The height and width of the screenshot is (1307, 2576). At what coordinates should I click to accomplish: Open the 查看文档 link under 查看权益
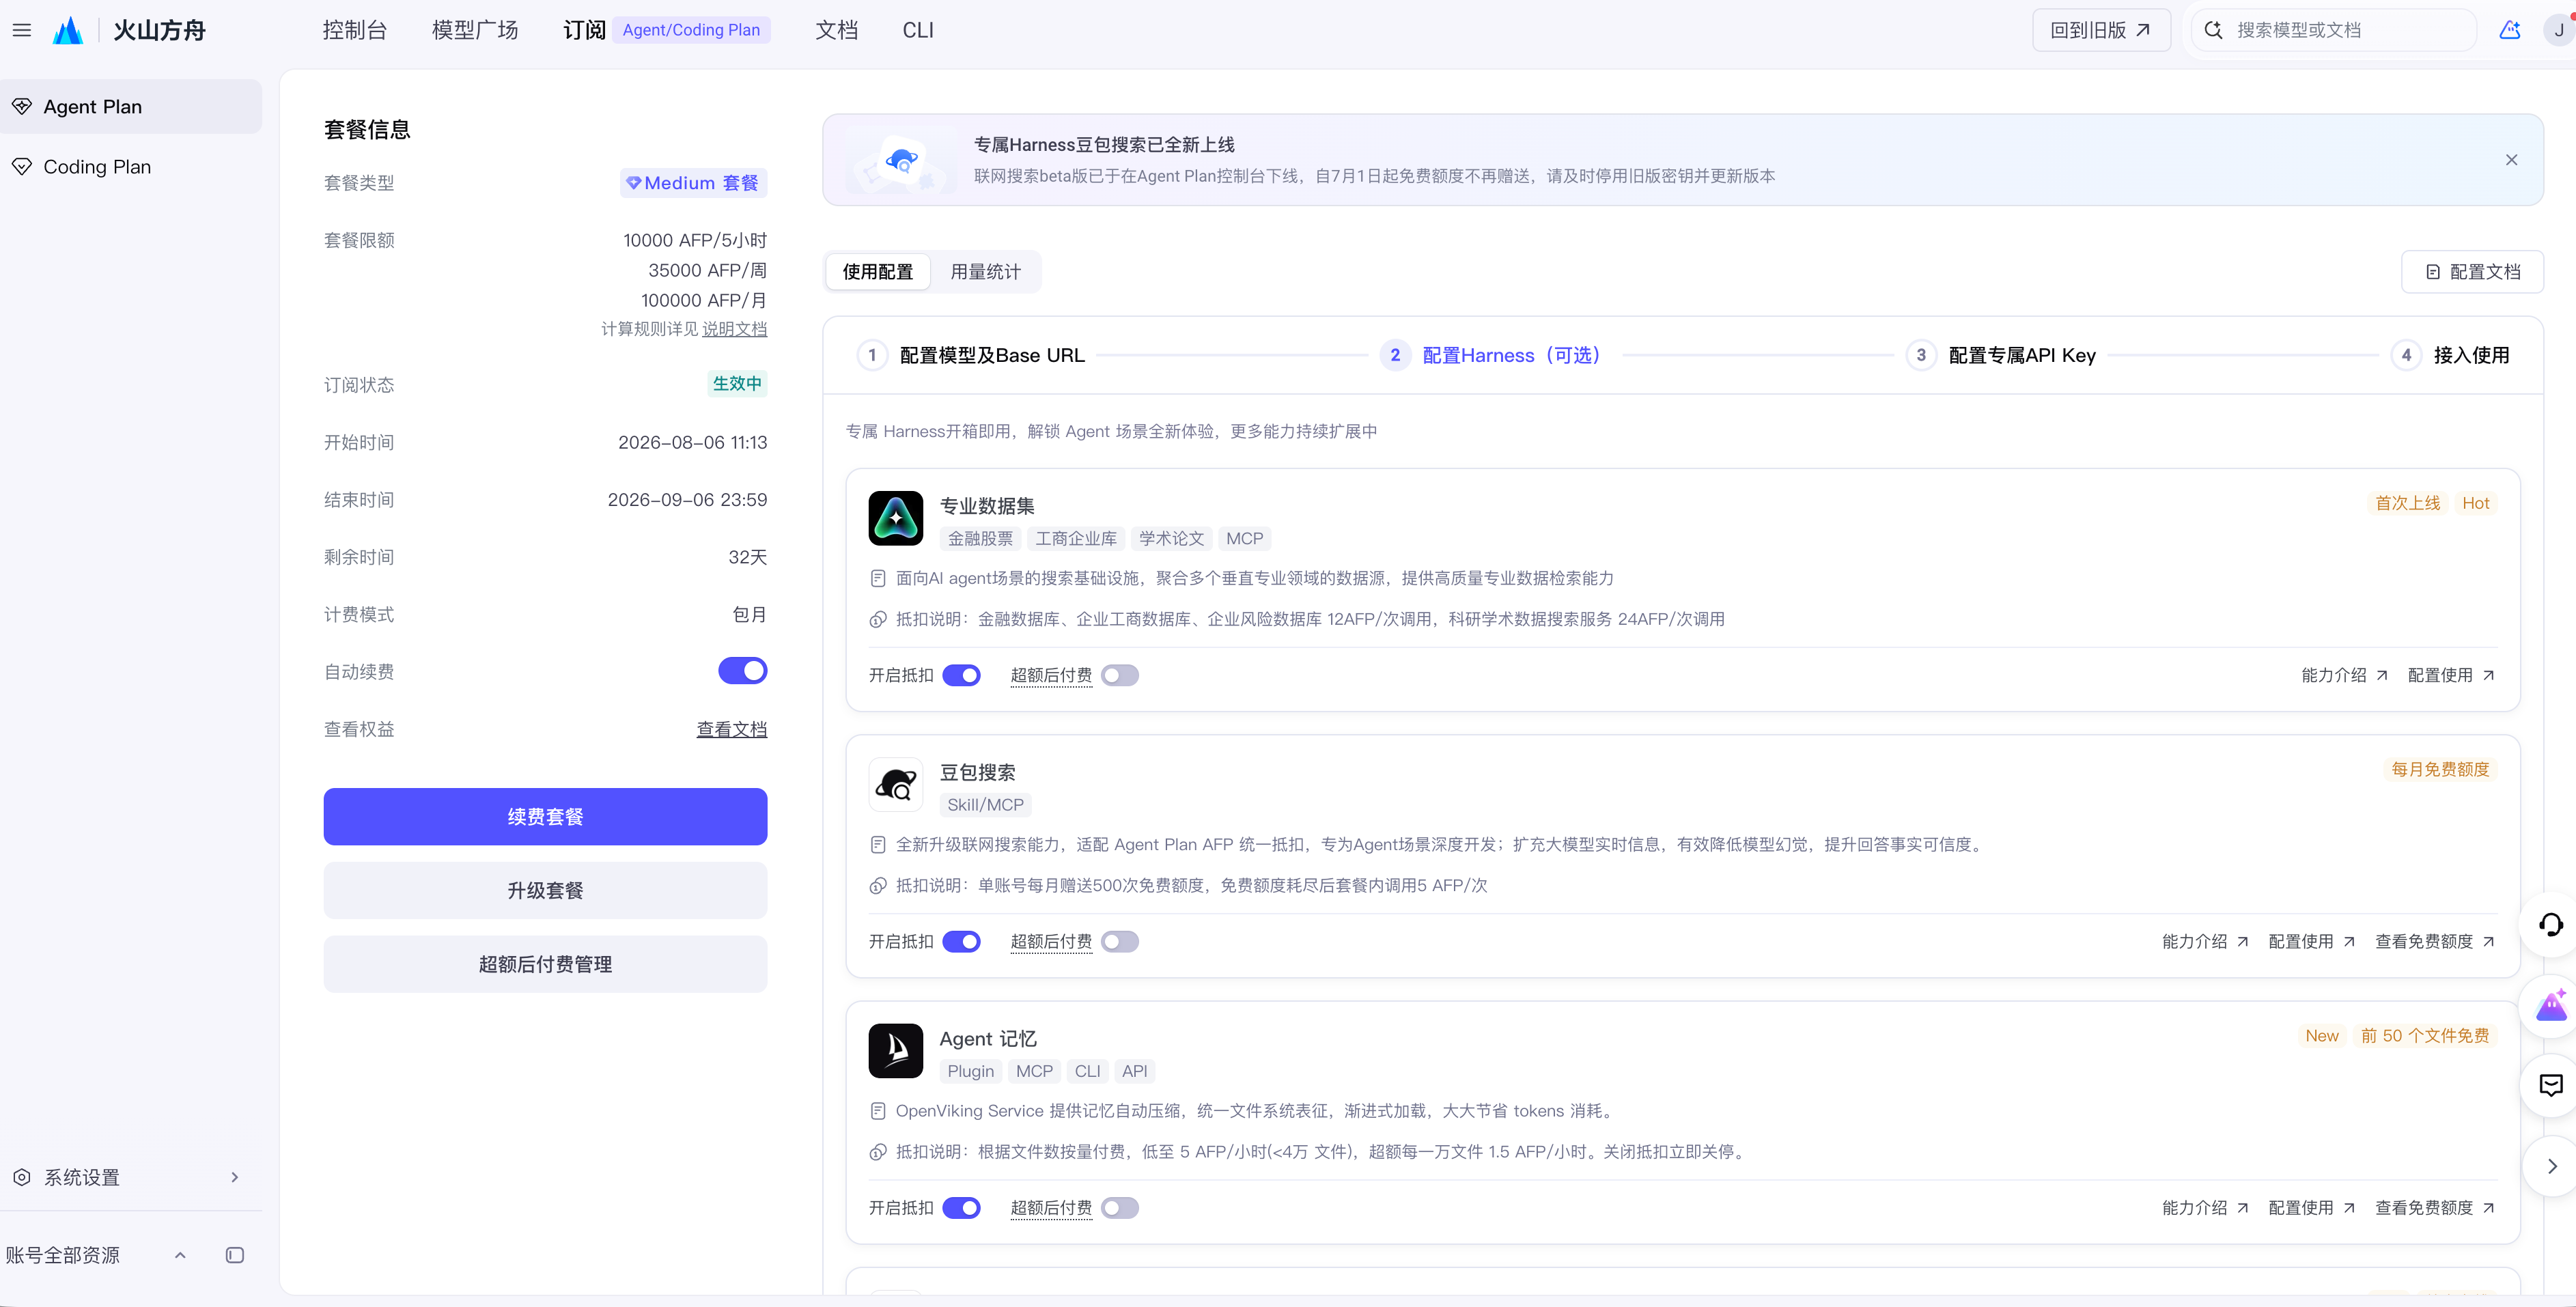click(731, 729)
